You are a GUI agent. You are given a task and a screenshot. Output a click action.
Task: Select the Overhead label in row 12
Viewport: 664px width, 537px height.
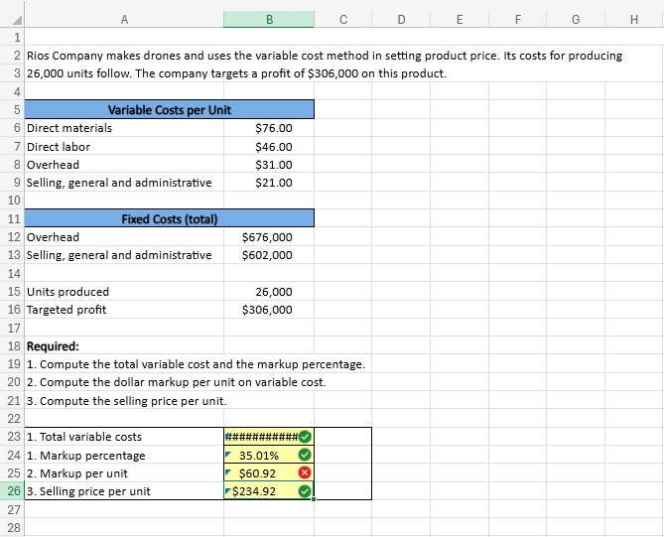pyautogui.click(x=124, y=237)
